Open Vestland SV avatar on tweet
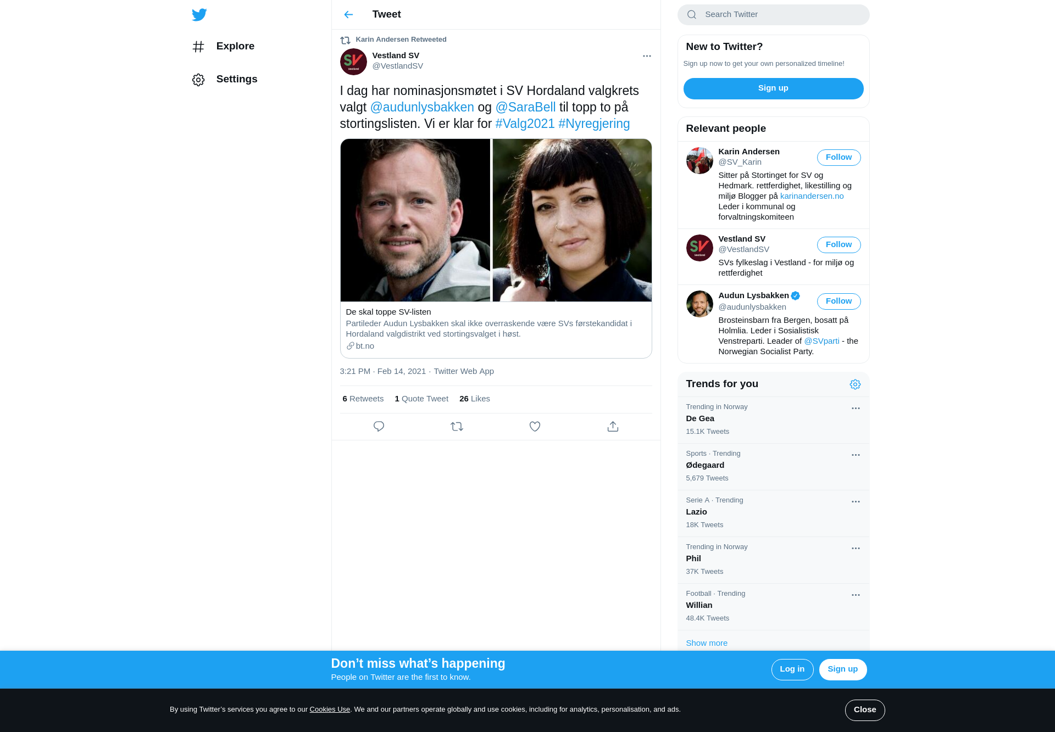This screenshot has height=732, width=1055. click(353, 62)
